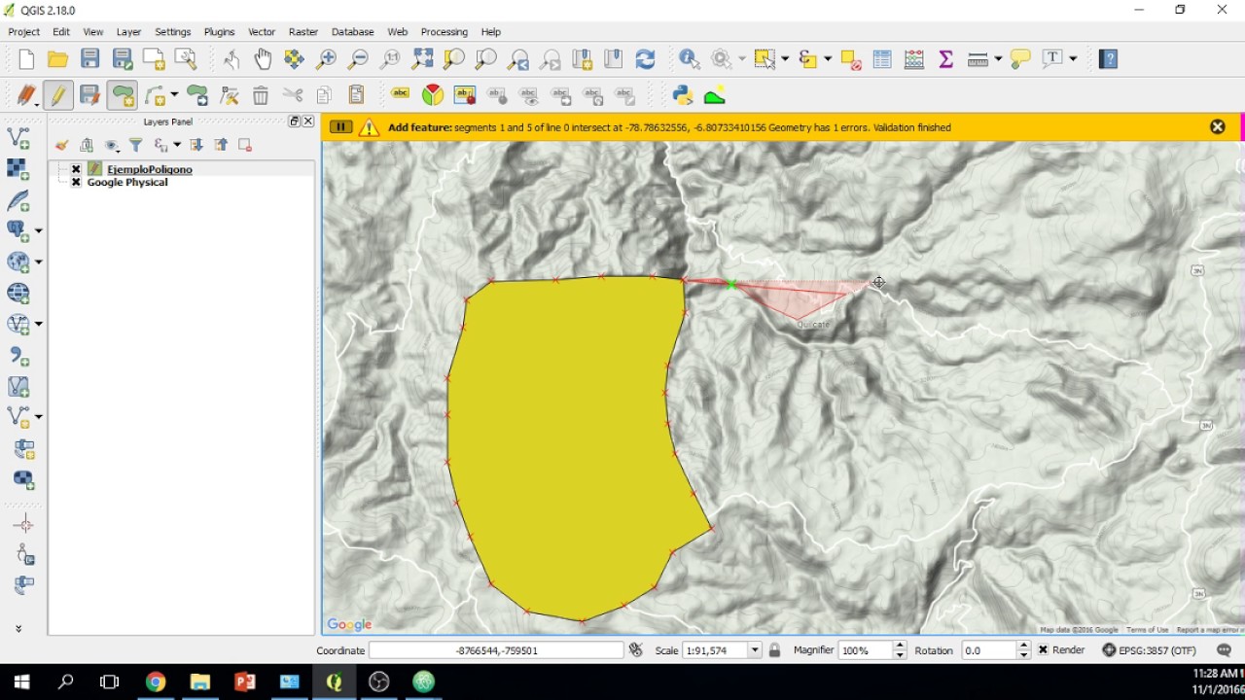Click the Map Tips speech bubble icon

(1020, 59)
